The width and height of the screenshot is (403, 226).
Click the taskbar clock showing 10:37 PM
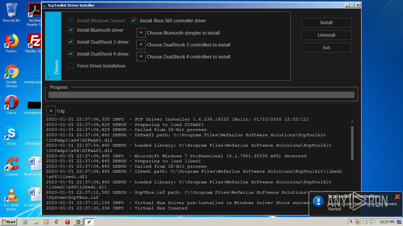387,222
